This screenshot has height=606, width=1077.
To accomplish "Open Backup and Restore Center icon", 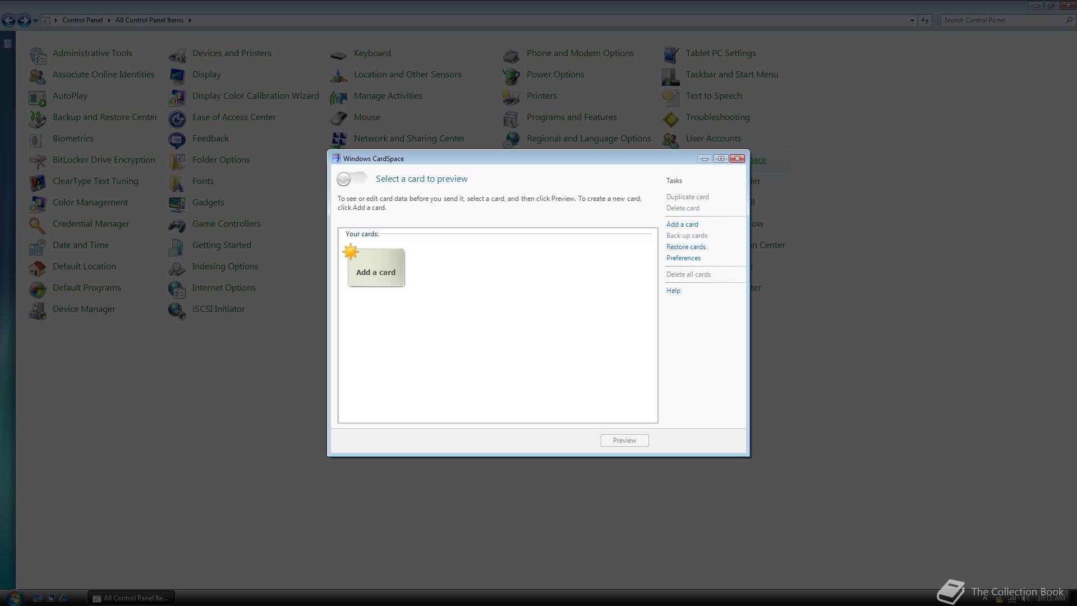I will (x=38, y=118).
